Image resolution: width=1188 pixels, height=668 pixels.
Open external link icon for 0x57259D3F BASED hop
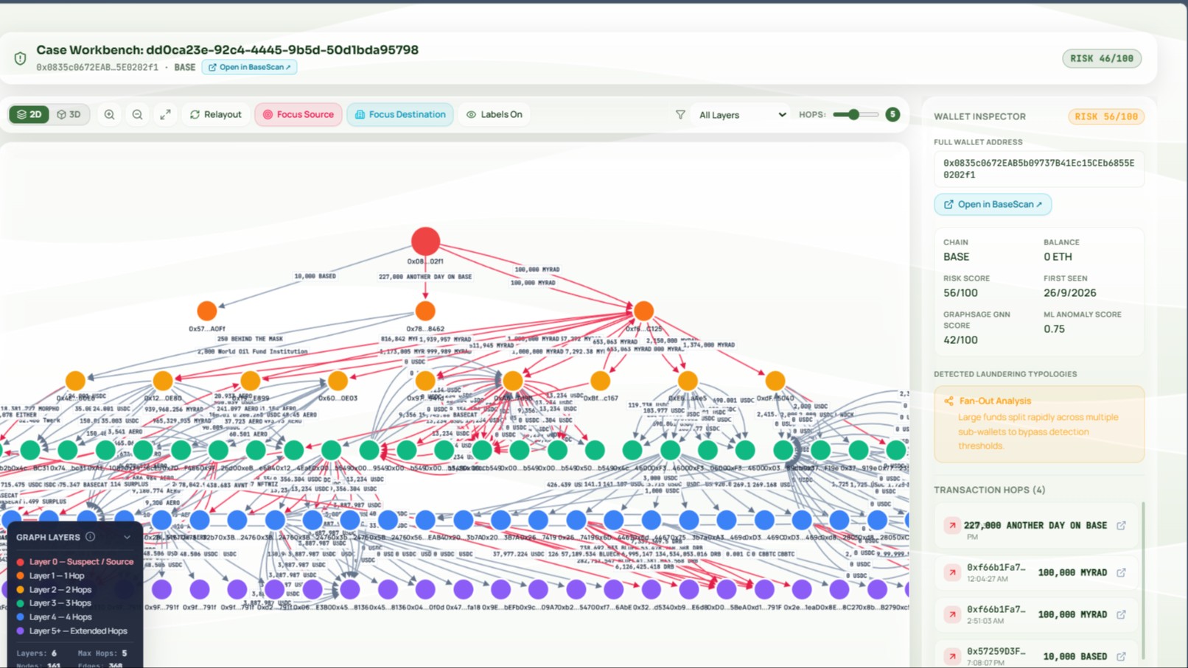(1121, 656)
